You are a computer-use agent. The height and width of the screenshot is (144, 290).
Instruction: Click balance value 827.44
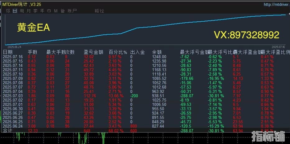pos(158,126)
